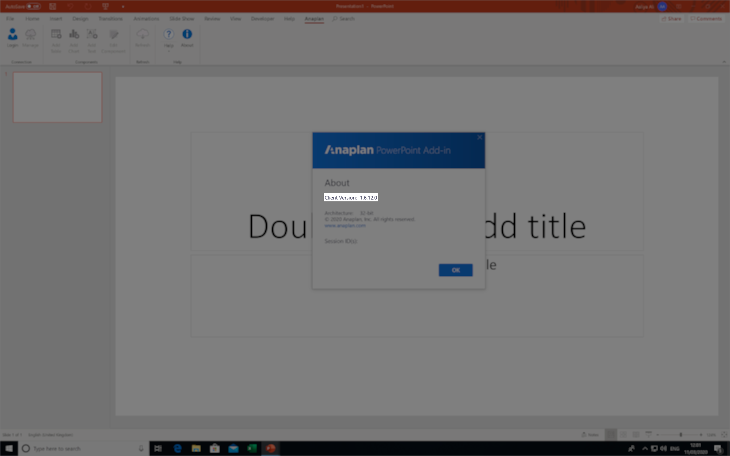Click the Help question-mark icon

click(x=168, y=34)
